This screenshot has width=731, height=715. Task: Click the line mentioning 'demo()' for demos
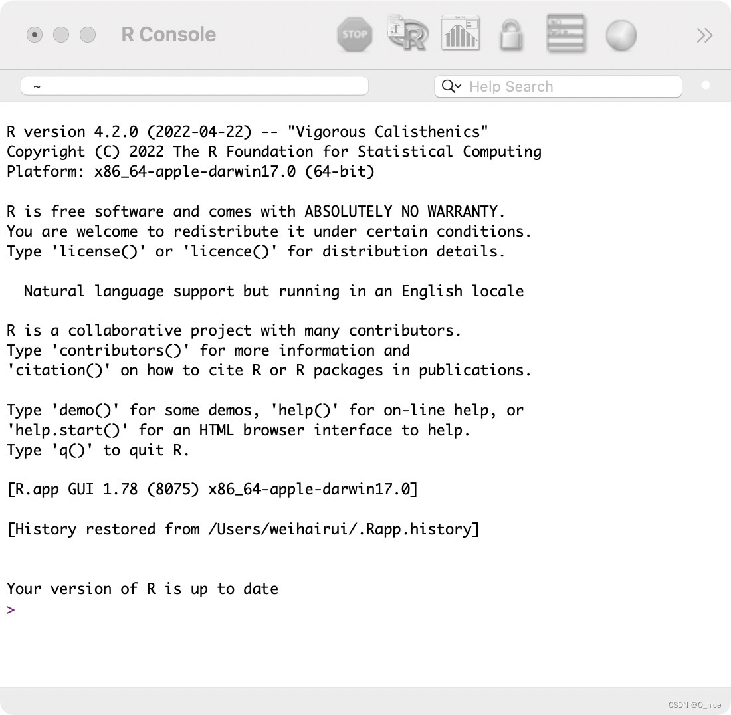click(265, 411)
